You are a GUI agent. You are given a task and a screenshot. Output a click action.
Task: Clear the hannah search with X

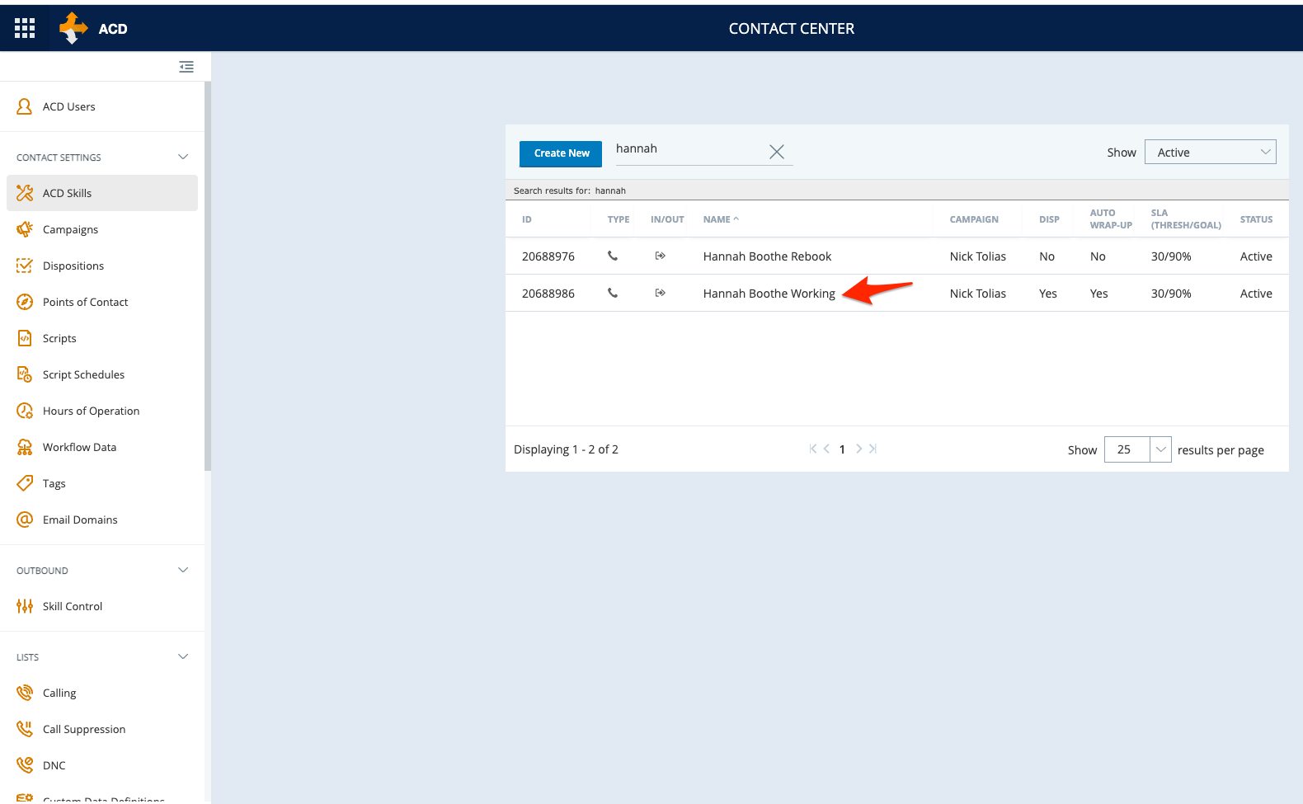(776, 152)
